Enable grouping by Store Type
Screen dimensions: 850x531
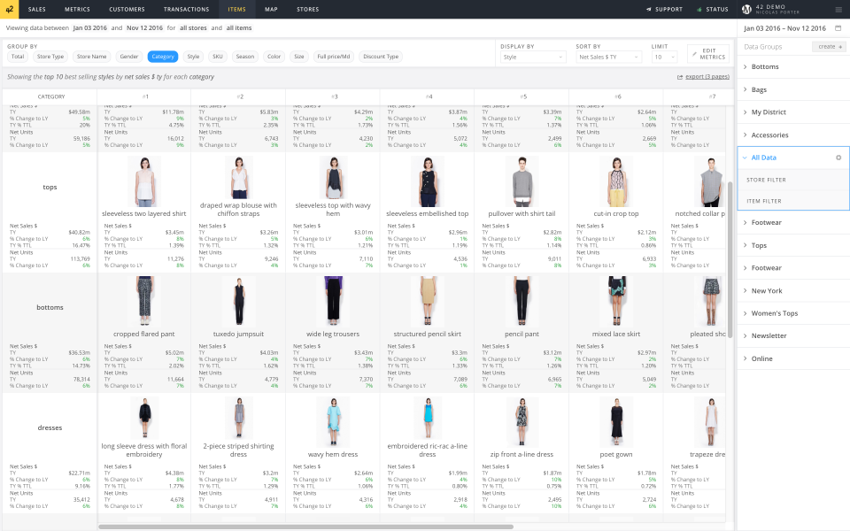[x=50, y=57]
